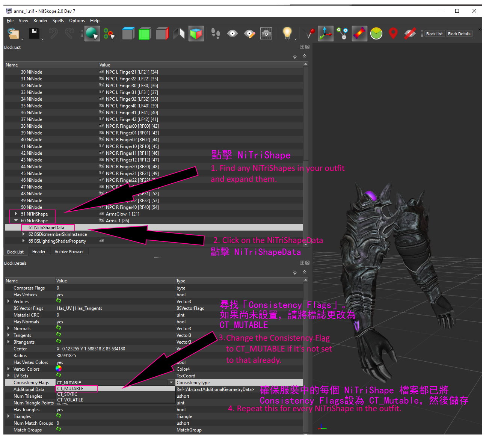This screenshot has width=495, height=436.
Task: Click the eye with pencil icon
Action: click(x=249, y=34)
